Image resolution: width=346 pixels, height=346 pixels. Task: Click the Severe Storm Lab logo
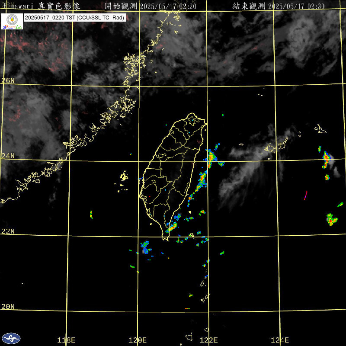pos(12,21)
